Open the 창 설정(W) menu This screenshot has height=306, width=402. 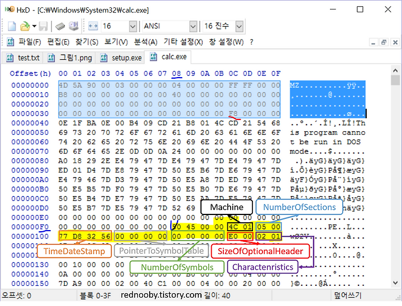click(226, 42)
